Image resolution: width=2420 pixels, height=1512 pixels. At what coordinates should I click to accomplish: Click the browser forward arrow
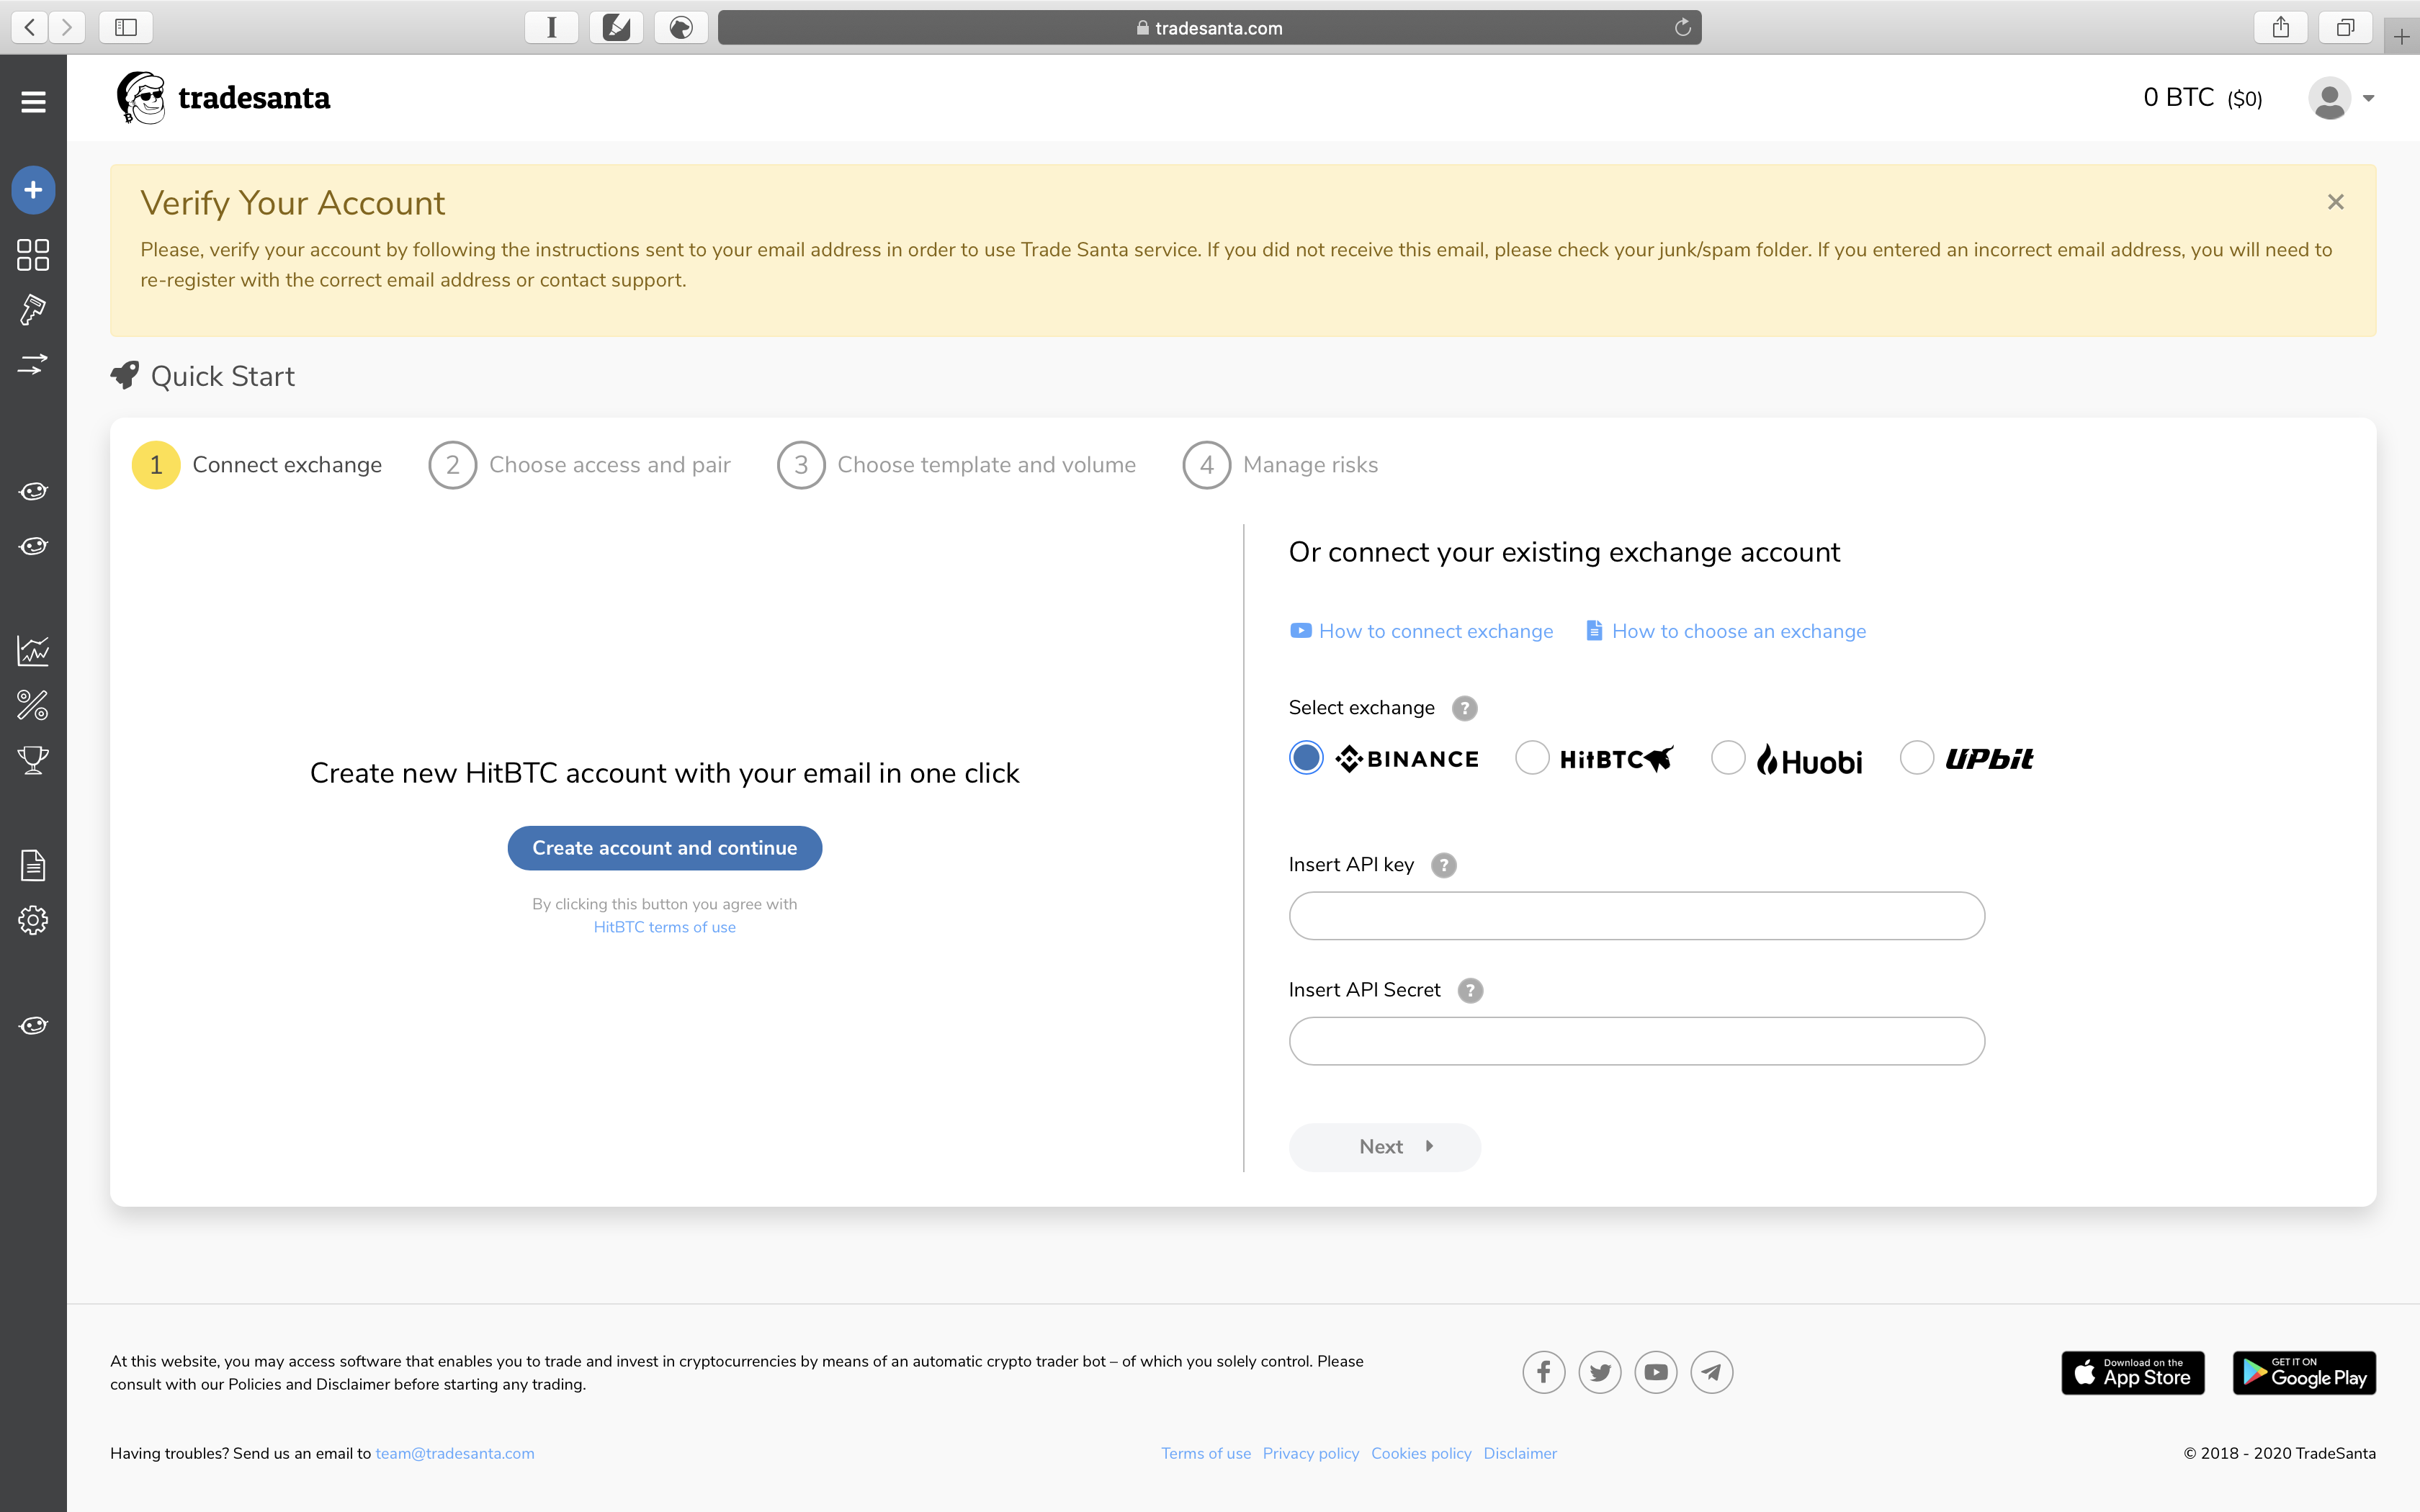coord(67,27)
